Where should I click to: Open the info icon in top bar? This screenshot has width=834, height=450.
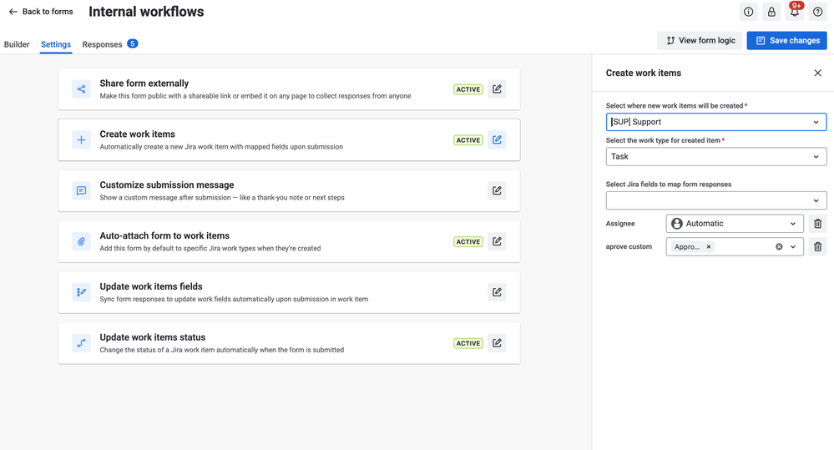748,12
